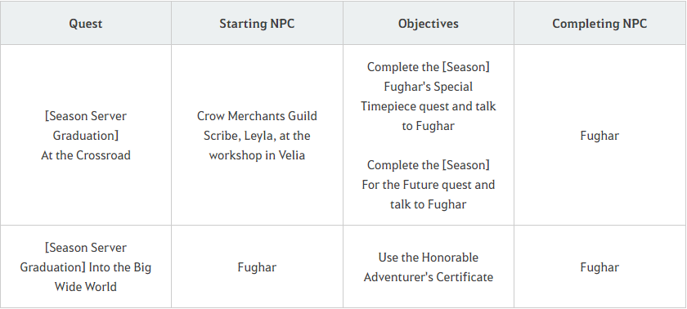Select 'For the Future quest and' line
This screenshot has width=687, height=309.
(x=428, y=185)
